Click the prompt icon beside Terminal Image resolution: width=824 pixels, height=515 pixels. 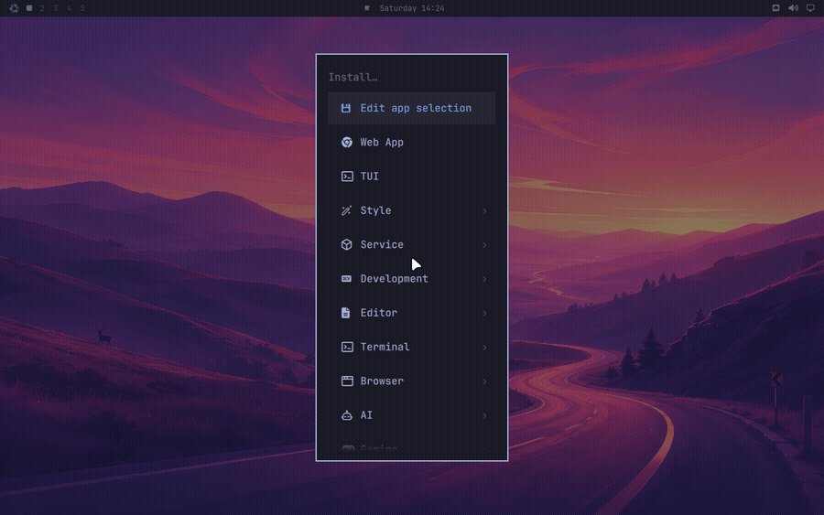347,347
